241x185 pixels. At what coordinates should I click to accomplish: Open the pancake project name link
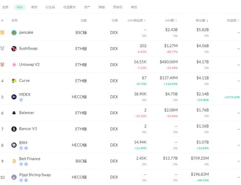click(26, 32)
